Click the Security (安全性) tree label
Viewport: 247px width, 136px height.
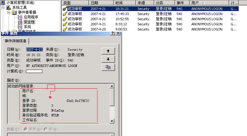(x=29, y=22)
